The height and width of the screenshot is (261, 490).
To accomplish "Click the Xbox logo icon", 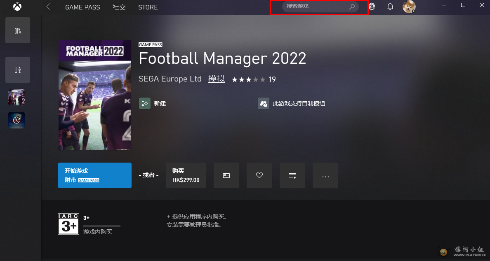I will [x=17, y=7].
